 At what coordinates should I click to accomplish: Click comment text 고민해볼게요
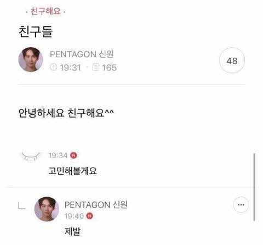(x=73, y=171)
